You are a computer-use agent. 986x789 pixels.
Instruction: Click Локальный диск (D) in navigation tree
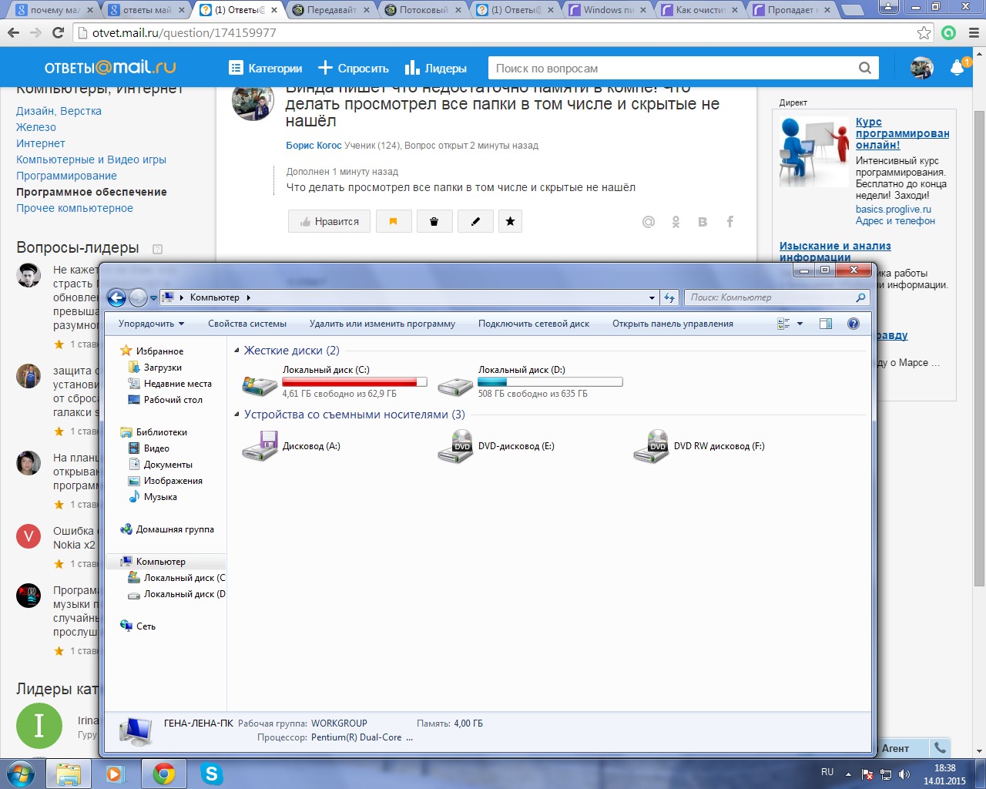(184, 594)
